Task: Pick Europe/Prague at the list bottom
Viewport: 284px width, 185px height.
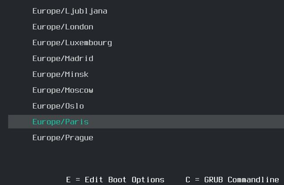Action: [x=63, y=138]
